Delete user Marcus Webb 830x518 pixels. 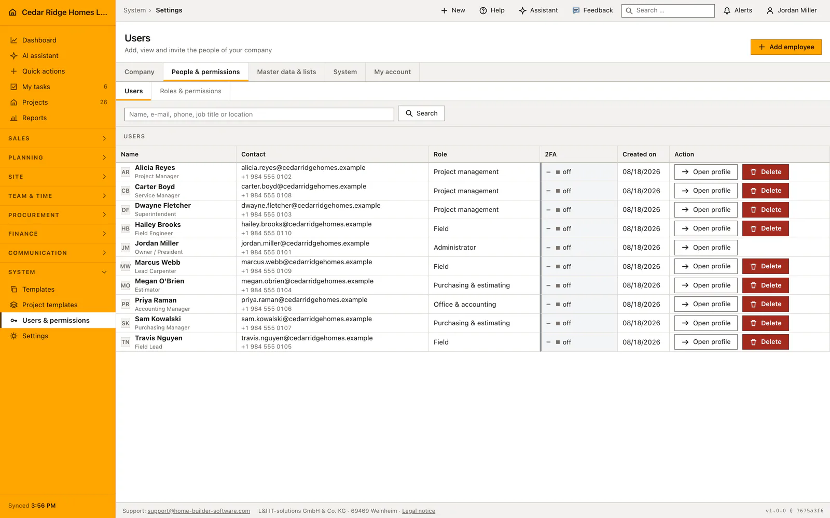coord(765,266)
